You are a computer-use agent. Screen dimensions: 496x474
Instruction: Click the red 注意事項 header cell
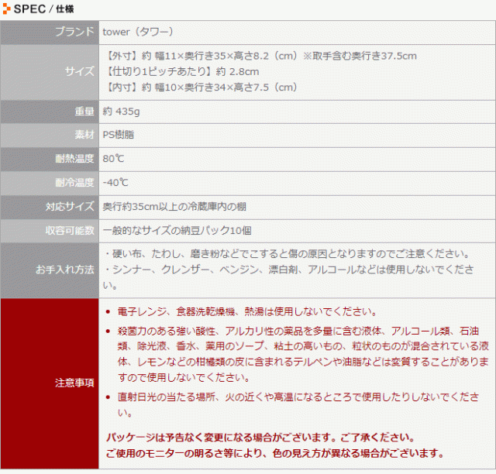click(x=74, y=383)
